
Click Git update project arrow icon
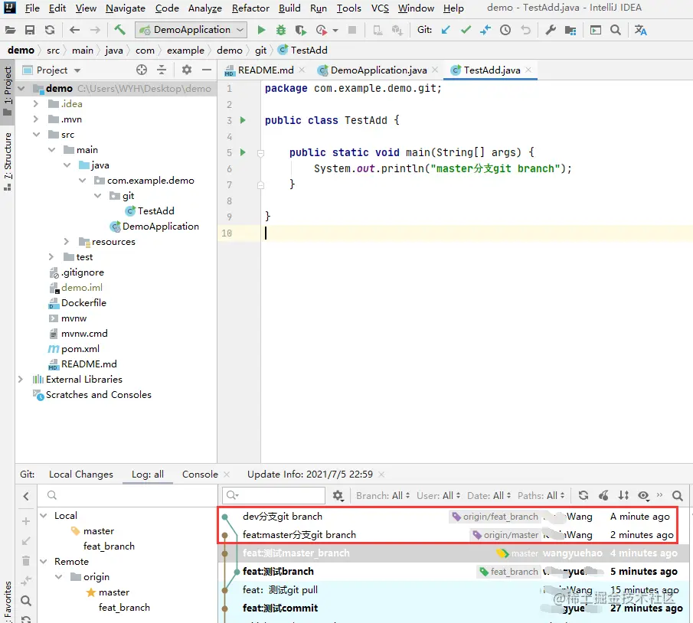click(x=446, y=30)
